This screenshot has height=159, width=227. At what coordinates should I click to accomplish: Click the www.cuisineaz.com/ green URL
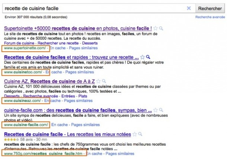(22, 101)
